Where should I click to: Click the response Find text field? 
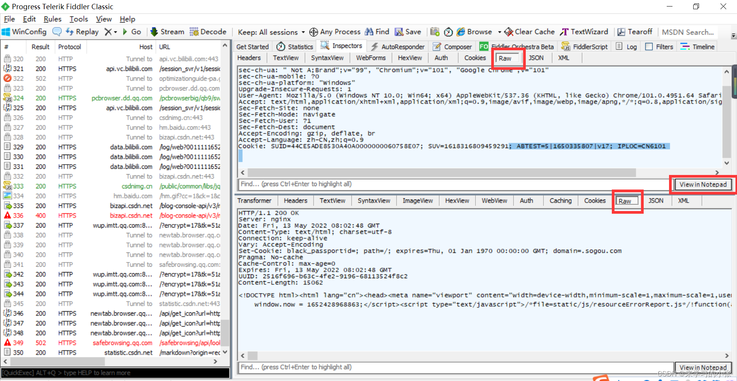(456, 367)
